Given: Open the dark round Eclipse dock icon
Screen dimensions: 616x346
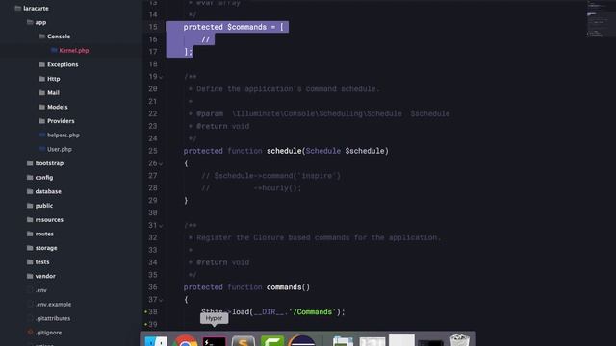Looking at the screenshot, I should click(301, 340).
